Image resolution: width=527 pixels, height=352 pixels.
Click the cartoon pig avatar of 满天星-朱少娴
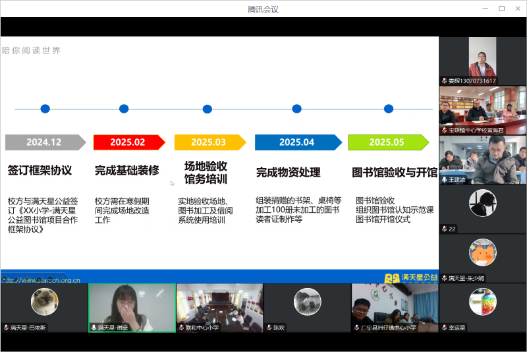click(483, 252)
